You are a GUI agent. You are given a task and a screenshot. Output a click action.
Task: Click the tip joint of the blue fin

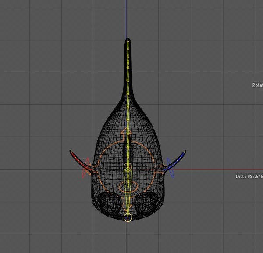[185, 152]
